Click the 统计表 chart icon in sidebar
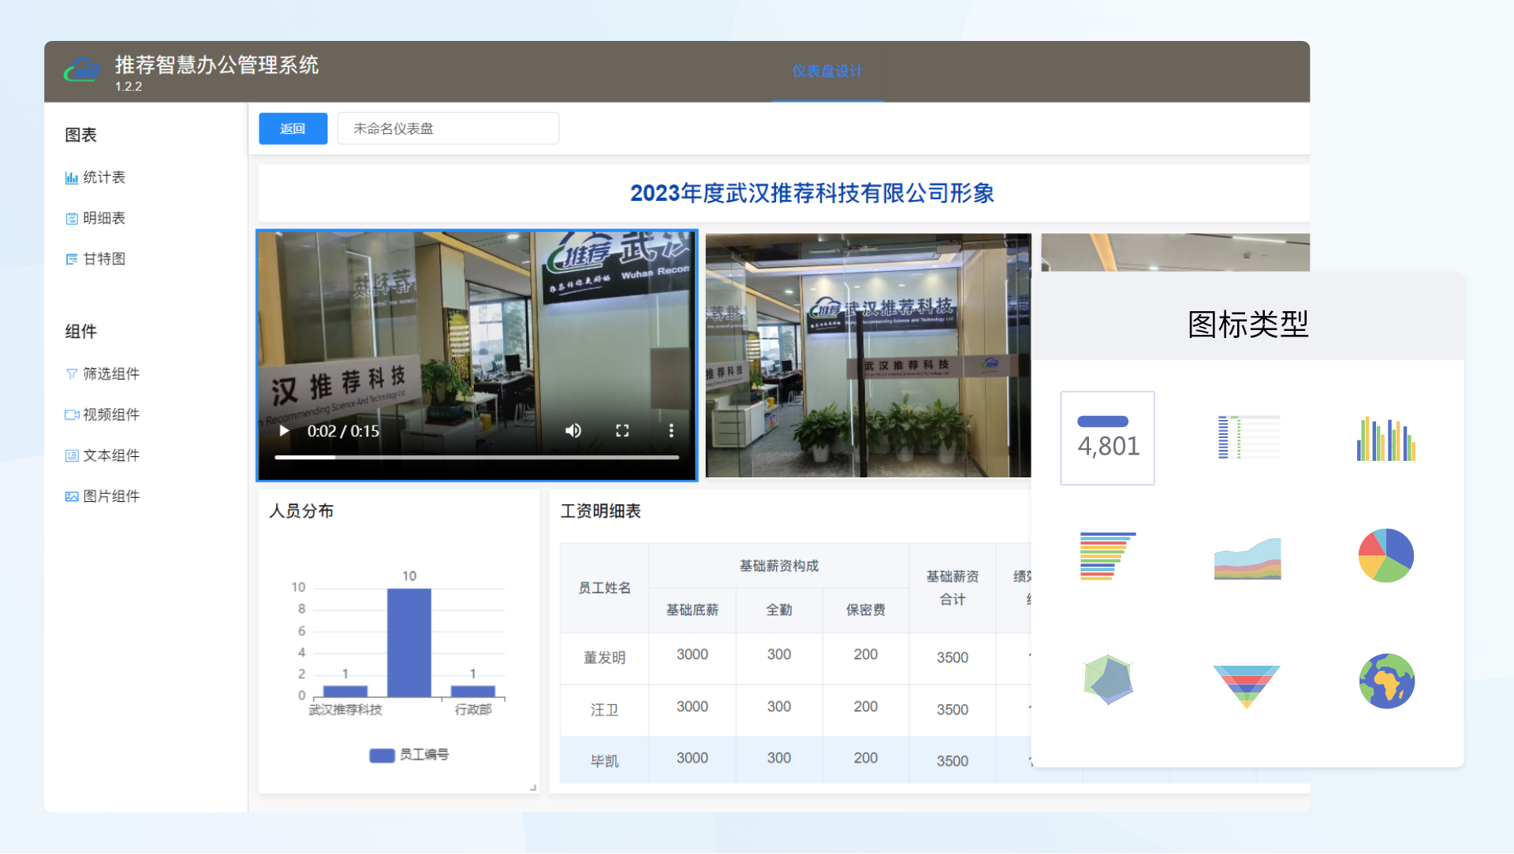The width and height of the screenshot is (1514, 854). click(x=72, y=178)
